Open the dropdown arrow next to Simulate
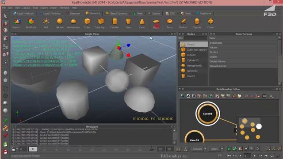This screenshot has height=159, width=283. [205, 149]
